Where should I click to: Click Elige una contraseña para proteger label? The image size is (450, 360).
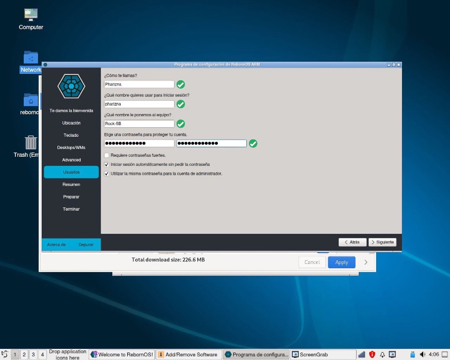pos(146,135)
